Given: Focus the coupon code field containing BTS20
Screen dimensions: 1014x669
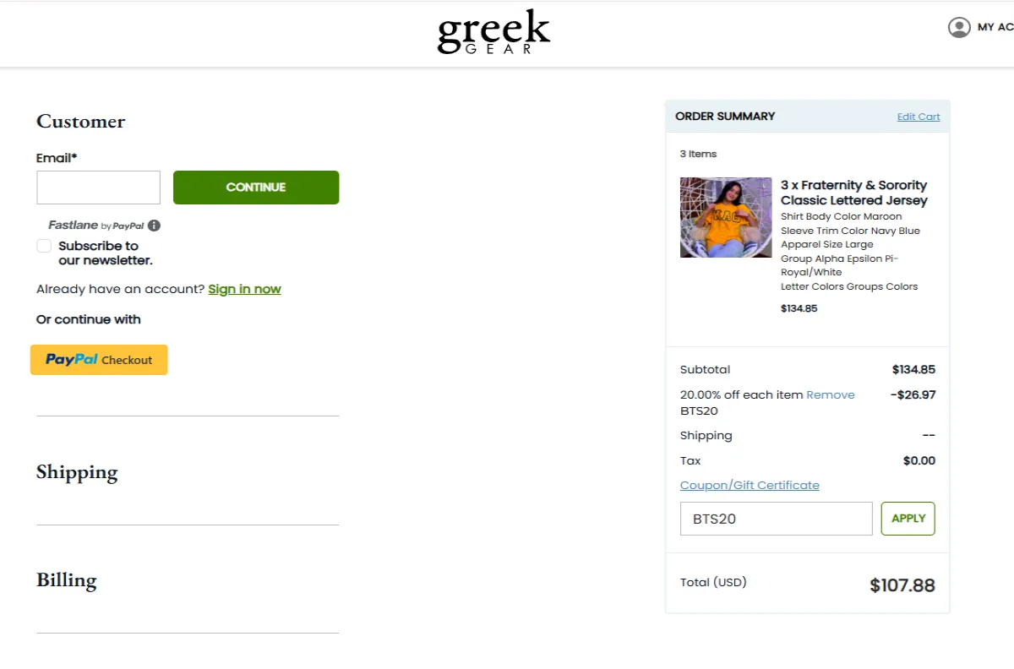Looking at the screenshot, I should click(776, 519).
